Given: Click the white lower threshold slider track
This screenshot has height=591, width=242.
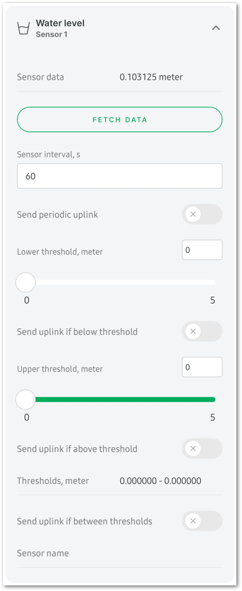Looking at the screenshot, I should coord(125,282).
